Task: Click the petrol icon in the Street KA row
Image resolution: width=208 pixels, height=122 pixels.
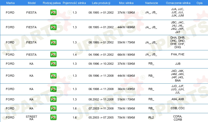Action: [x=53, y=117]
